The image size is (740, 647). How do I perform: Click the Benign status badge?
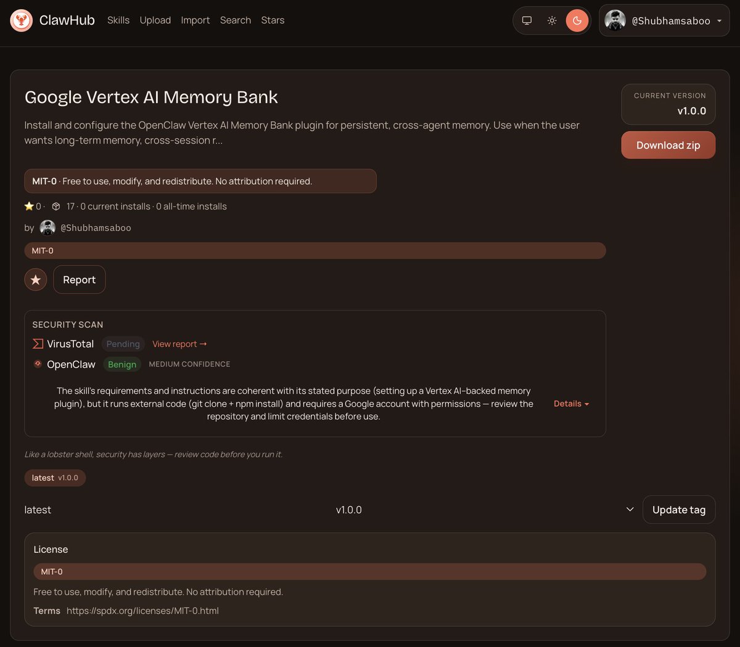(x=122, y=364)
